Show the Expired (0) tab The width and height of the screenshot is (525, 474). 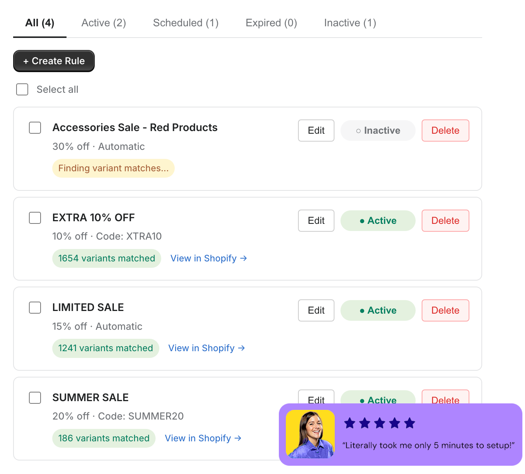(271, 23)
